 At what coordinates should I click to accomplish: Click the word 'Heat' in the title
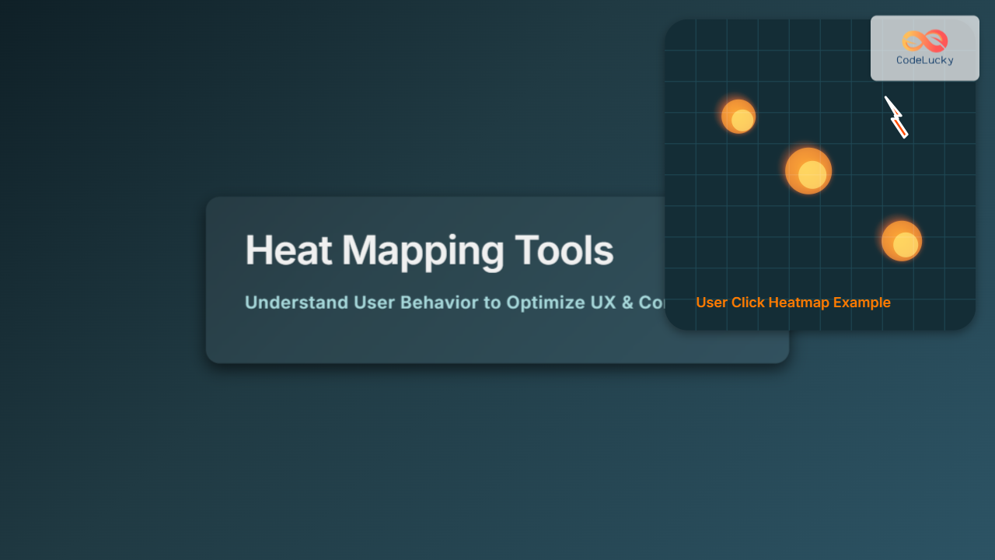click(288, 250)
